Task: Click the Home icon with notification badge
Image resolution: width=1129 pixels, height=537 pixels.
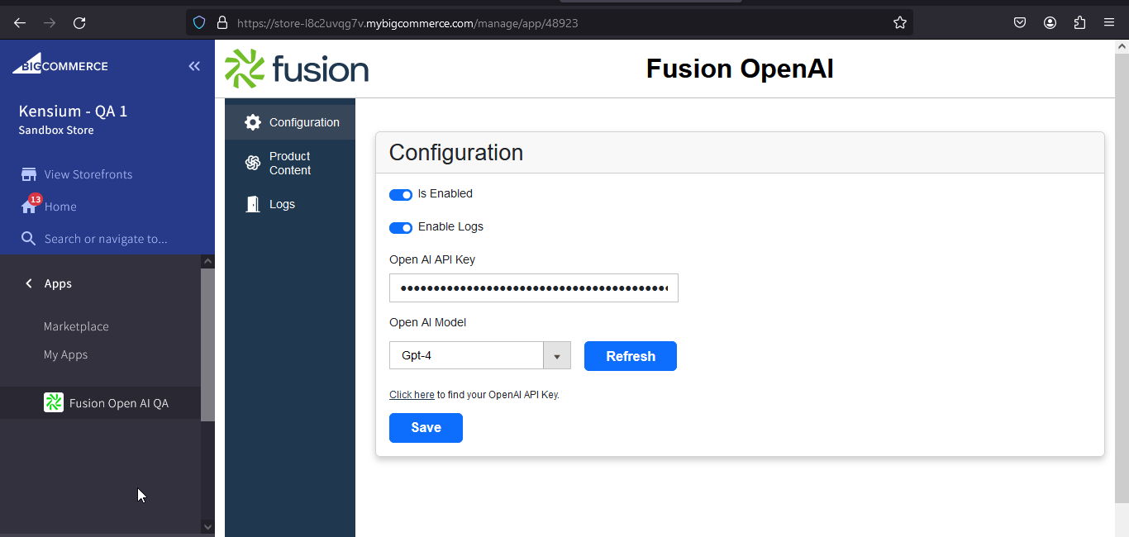Action: click(x=29, y=206)
